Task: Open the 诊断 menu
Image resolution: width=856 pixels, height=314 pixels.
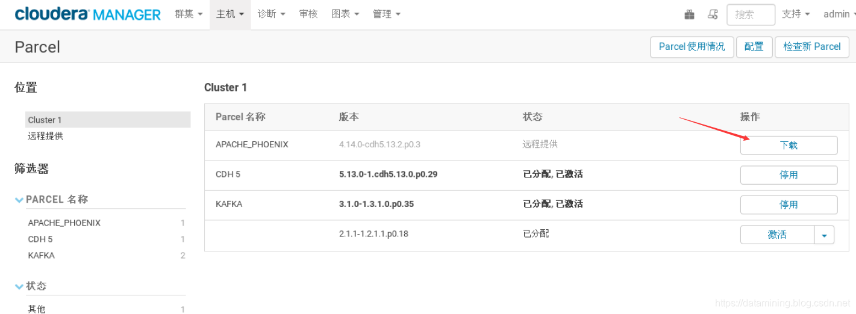Action: pos(271,14)
